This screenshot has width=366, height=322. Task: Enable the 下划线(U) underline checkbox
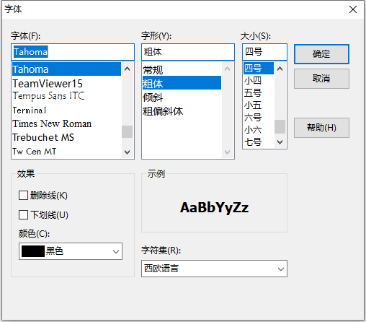pyautogui.click(x=23, y=214)
